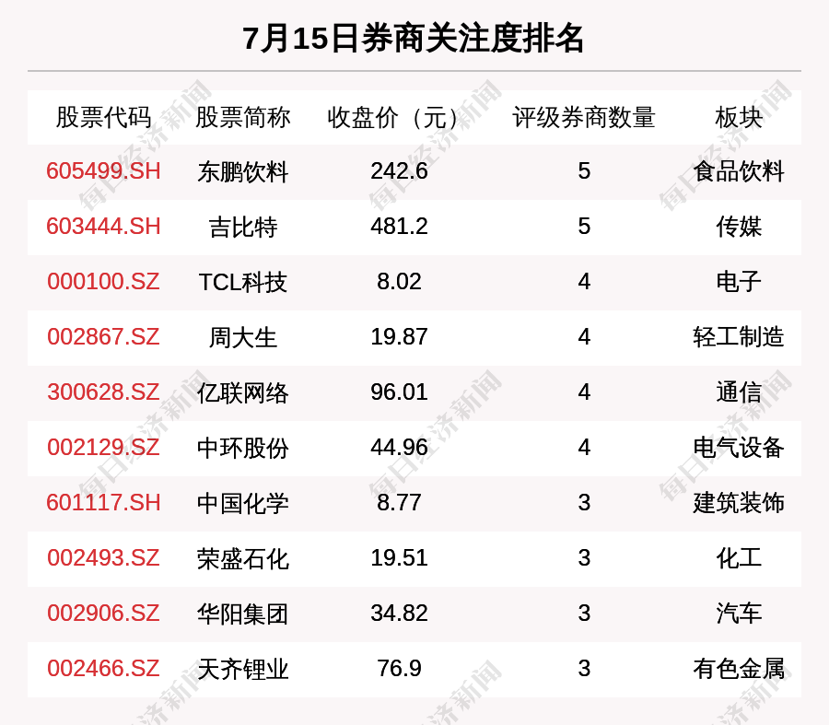Click the closing price 44.96
The height and width of the screenshot is (725, 829).
(x=399, y=448)
